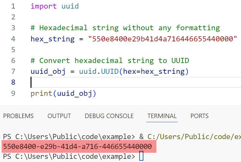
Task: Click the terminal prompt cursor box
Action: [141, 156]
